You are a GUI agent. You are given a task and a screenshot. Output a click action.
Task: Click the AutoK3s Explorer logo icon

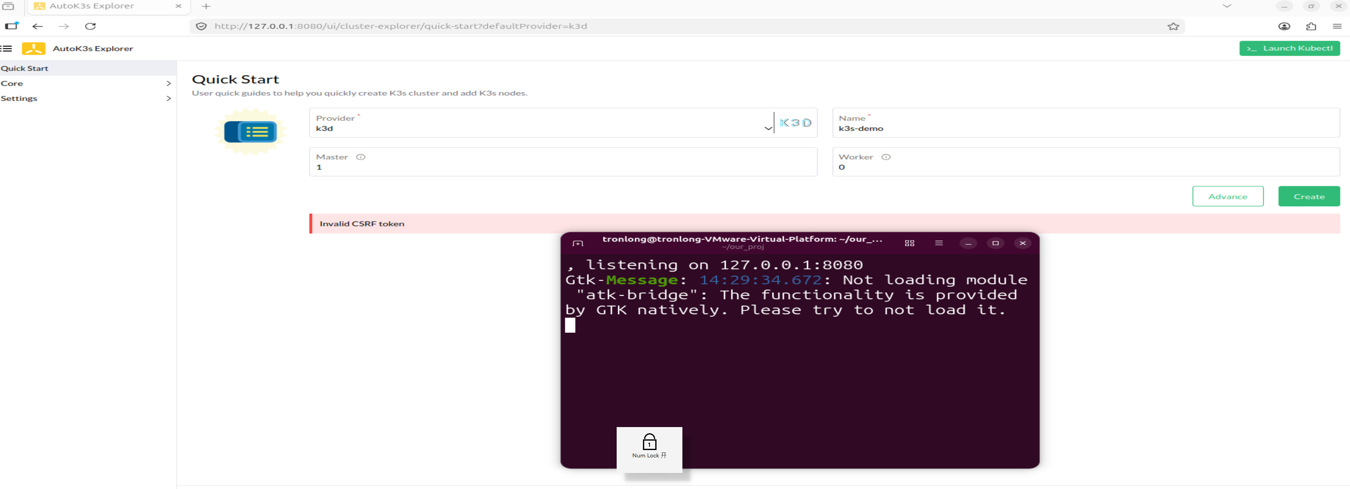click(x=34, y=49)
